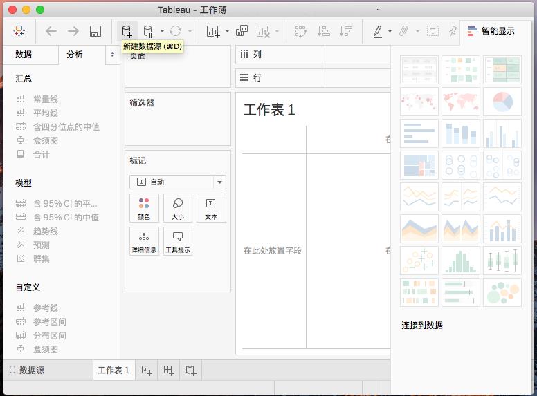Viewport: 537px width, 396px height.
Task: Click the new dashboard tab icon
Action: pyautogui.click(x=169, y=370)
